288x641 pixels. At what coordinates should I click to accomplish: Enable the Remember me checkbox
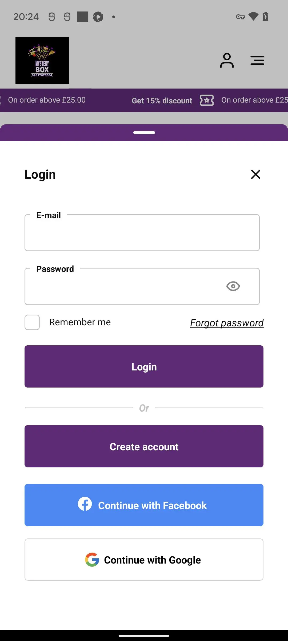click(32, 322)
